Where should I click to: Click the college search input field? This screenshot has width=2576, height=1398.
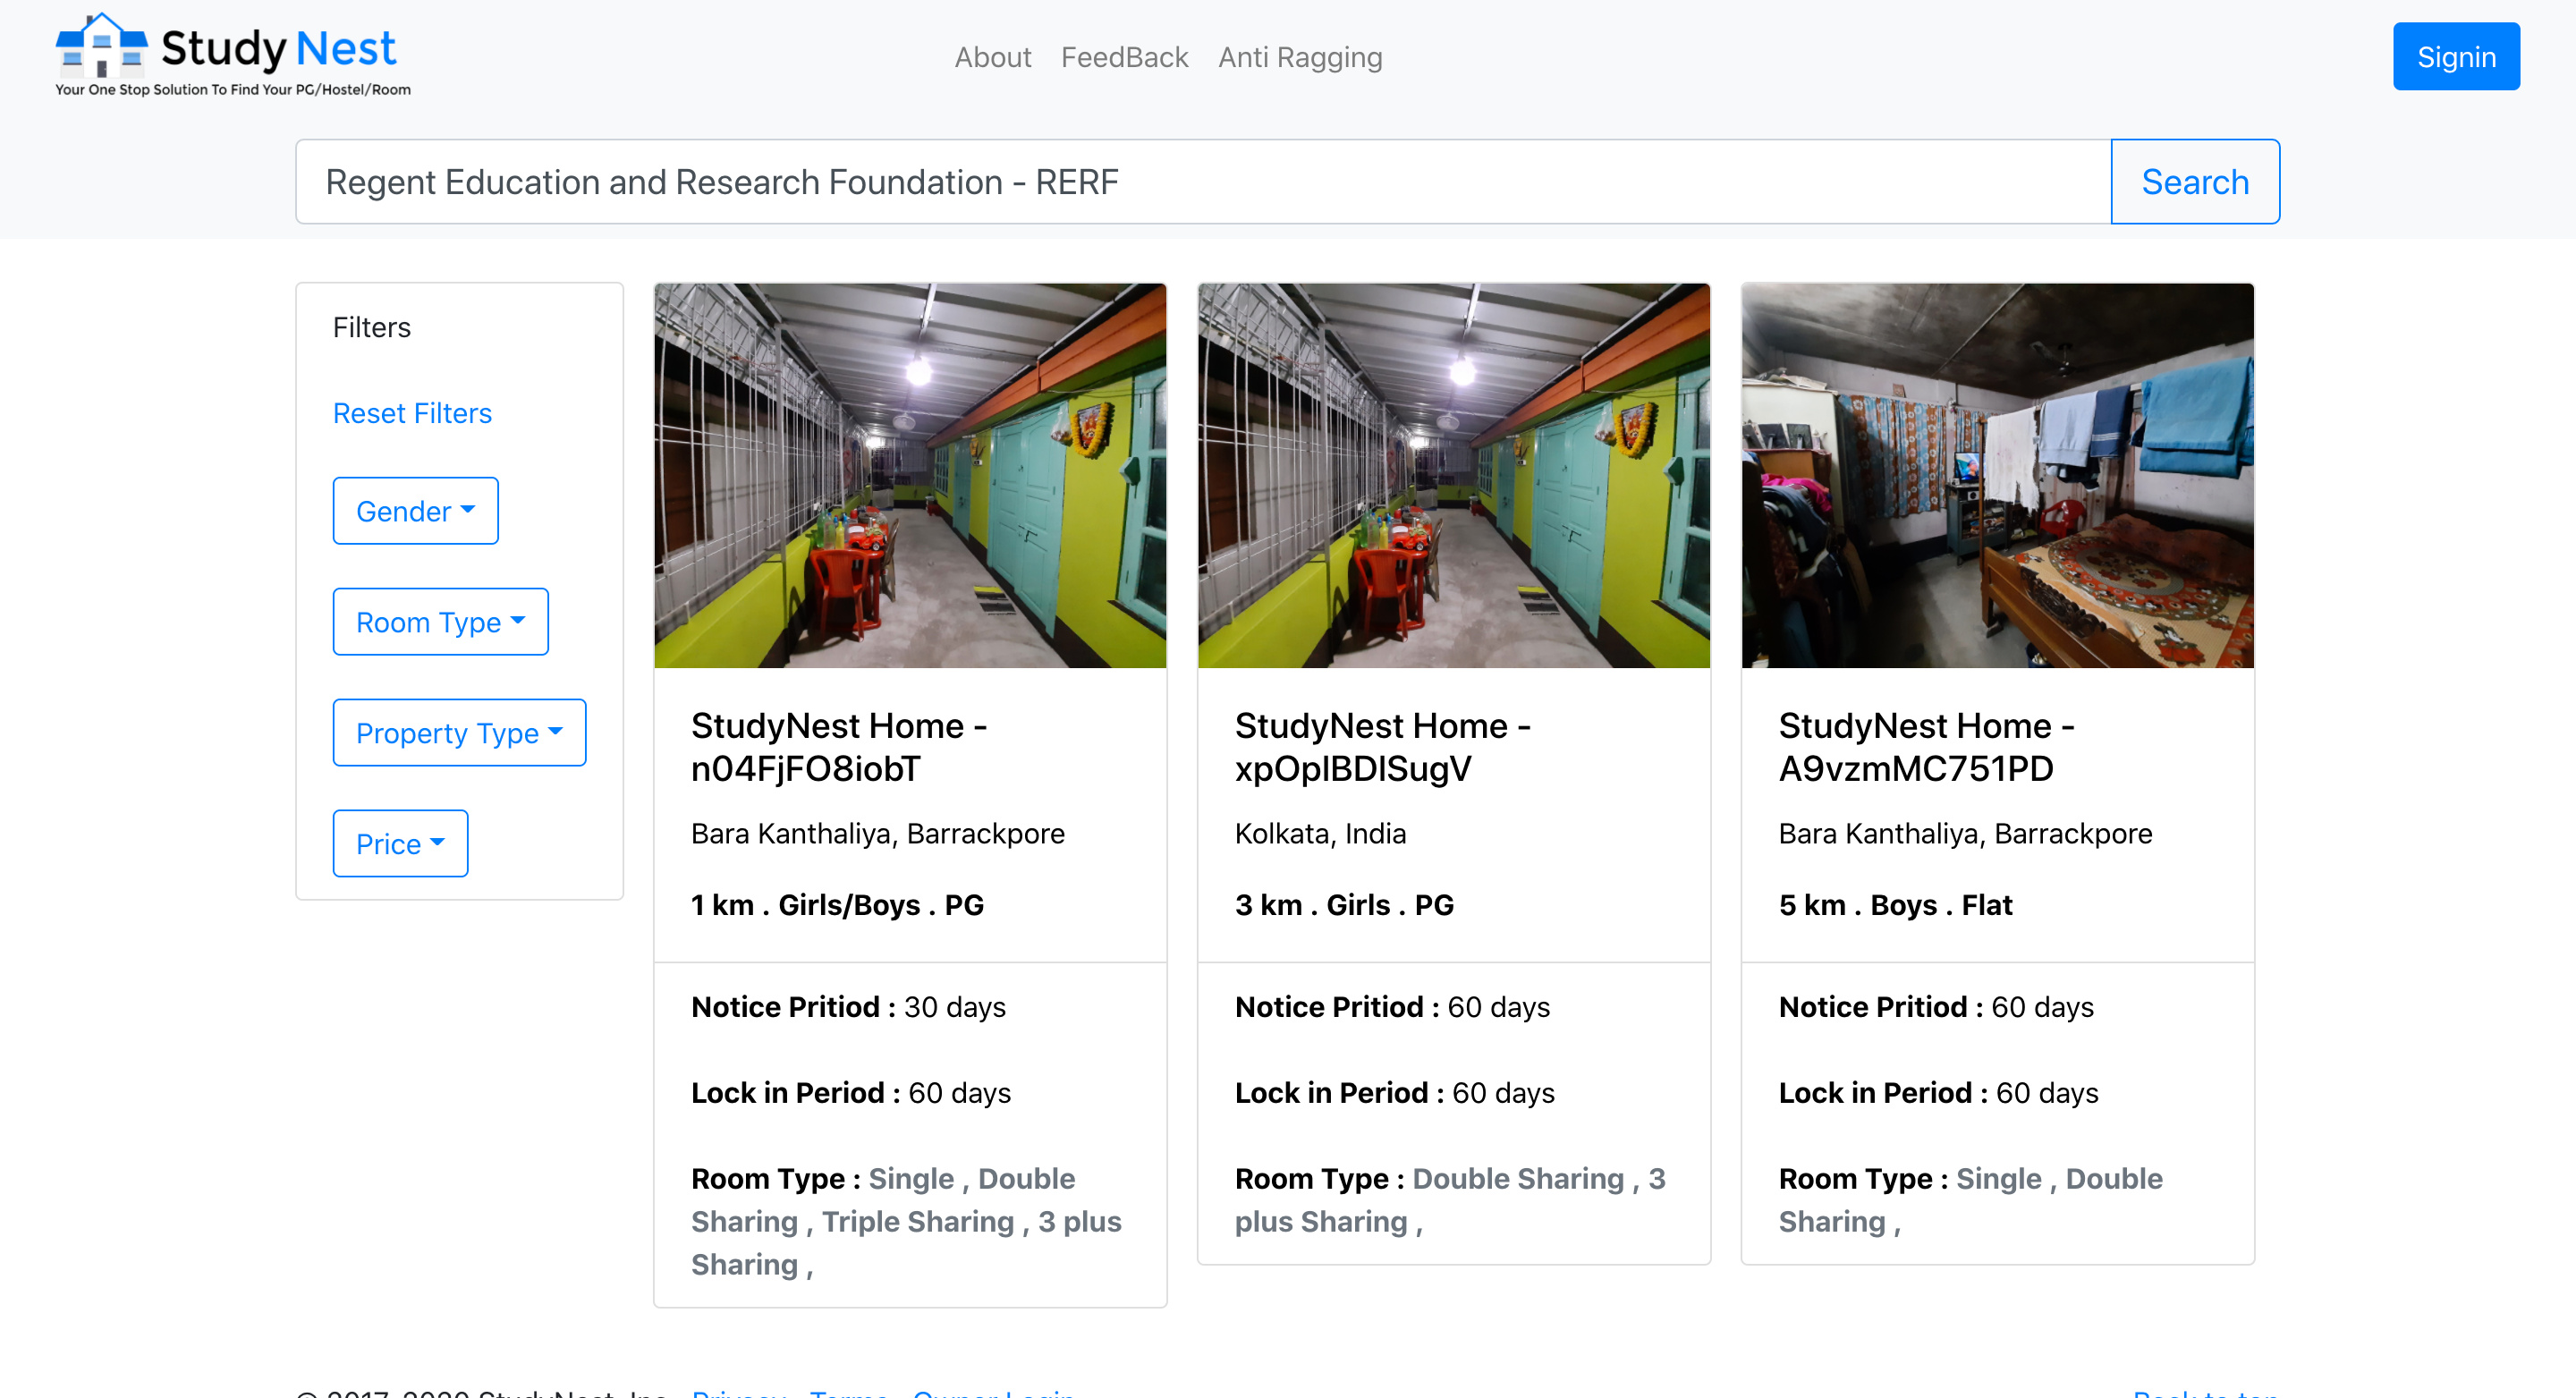click(x=1202, y=182)
